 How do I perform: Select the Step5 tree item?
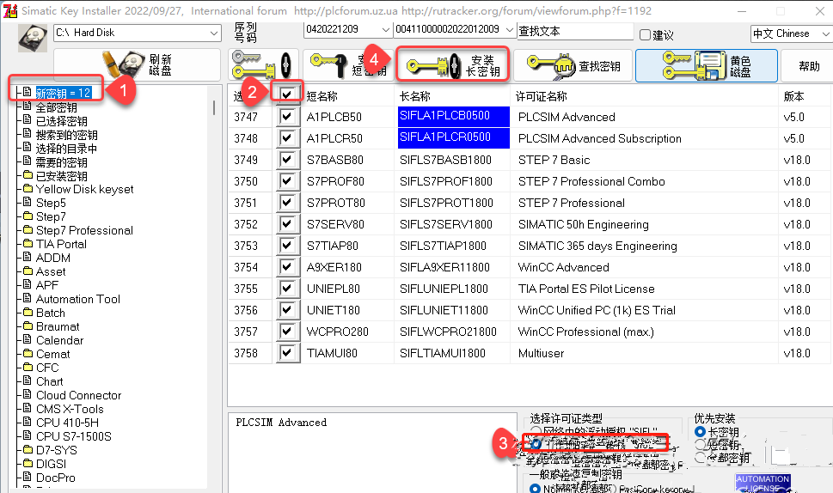(51, 203)
